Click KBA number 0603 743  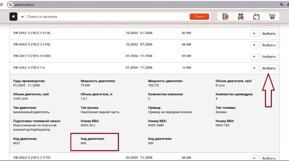click(223, 126)
